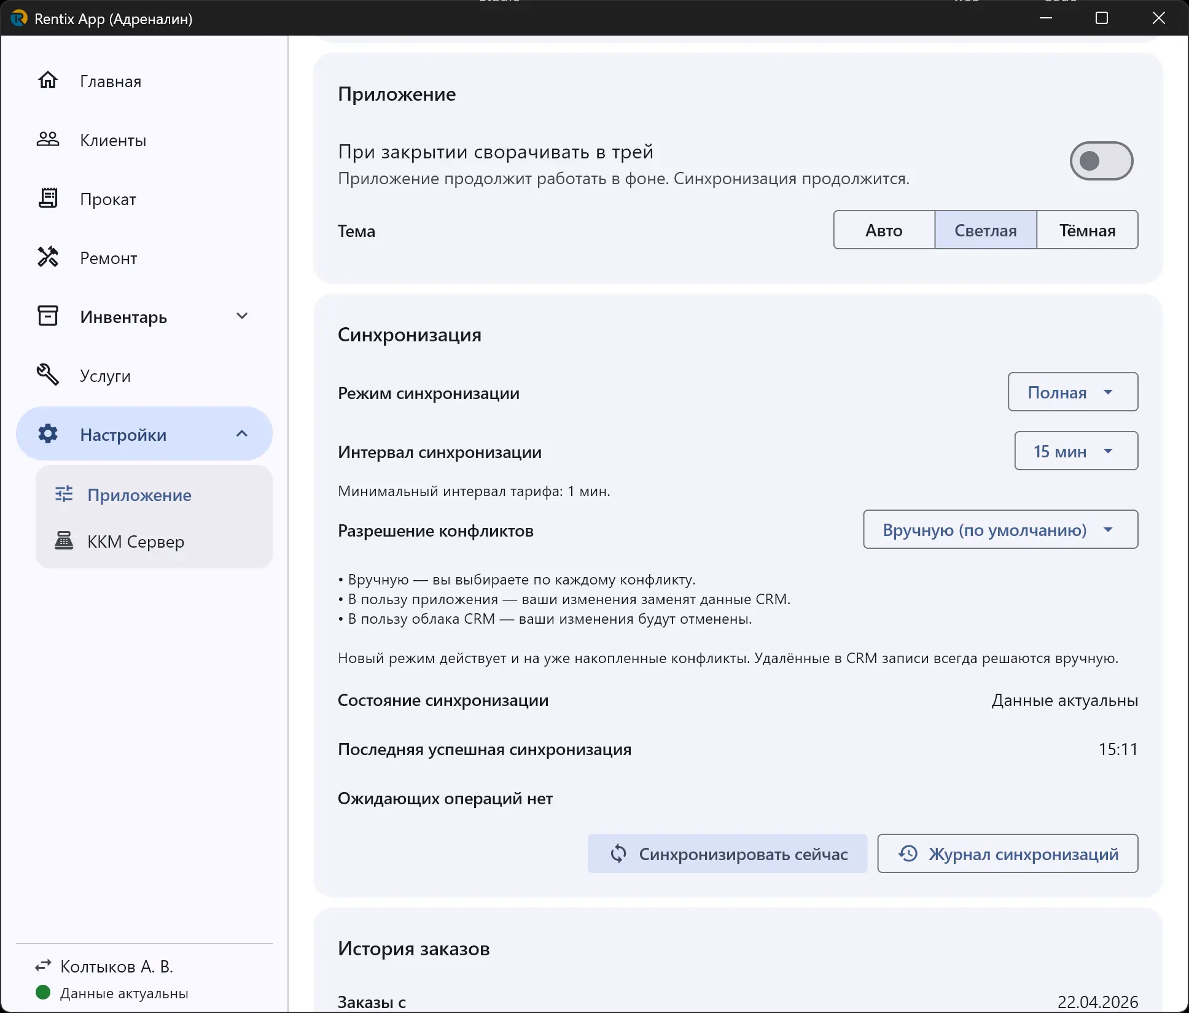This screenshot has width=1189, height=1013.
Task: Go to the Клиенты section
Action: coord(144,139)
